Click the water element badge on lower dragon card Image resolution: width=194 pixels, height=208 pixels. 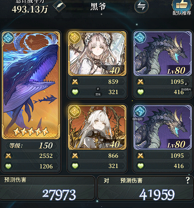pyautogui.click(x=140, y=111)
